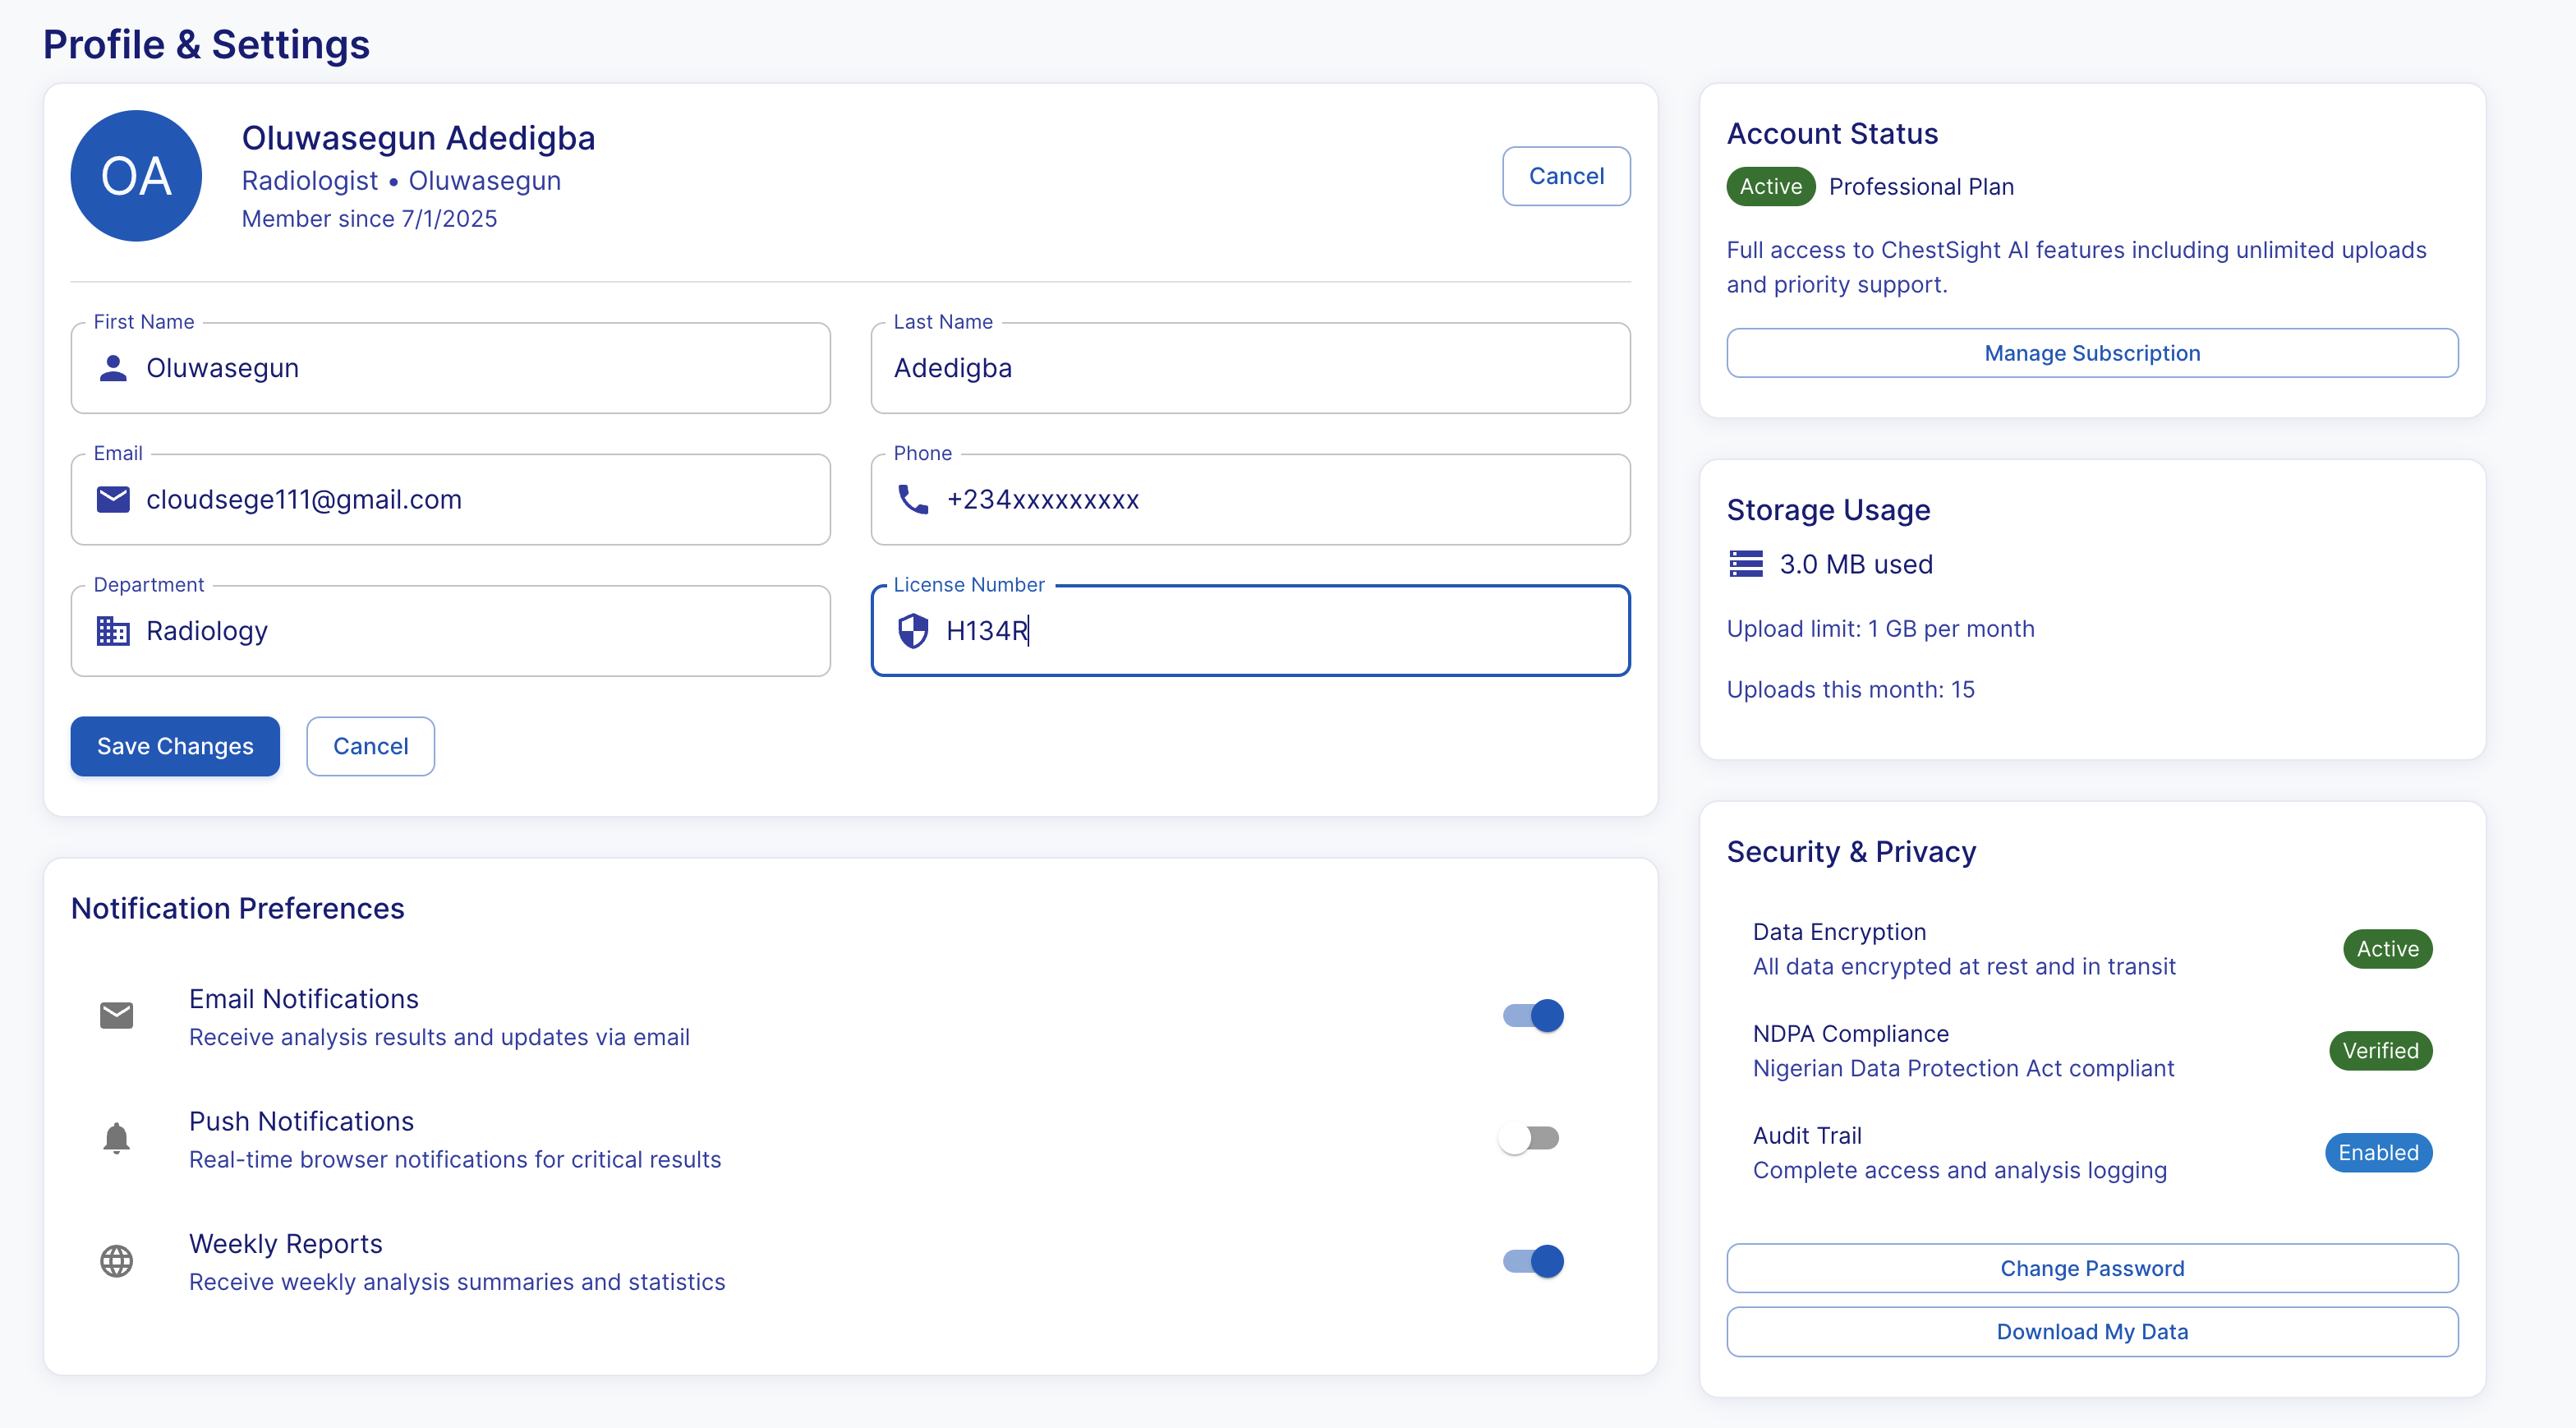Screen dimensions: 2576x1428
Task: Disable the Email Notifications toggle
Action: click(x=1533, y=1016)
